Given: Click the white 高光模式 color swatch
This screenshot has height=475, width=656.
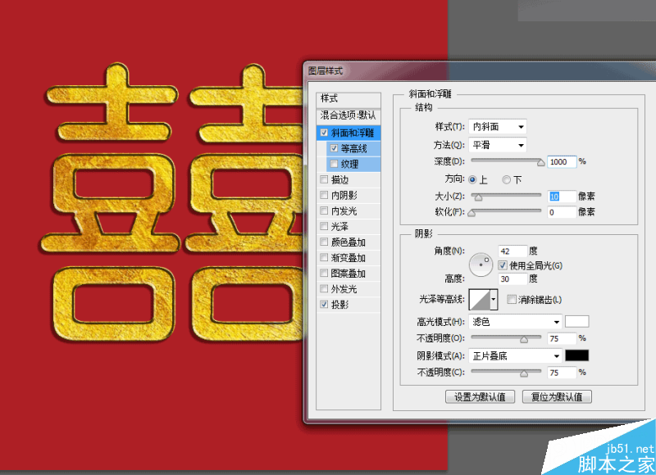Looking at the screenshot, I should [x=577, y=321].
